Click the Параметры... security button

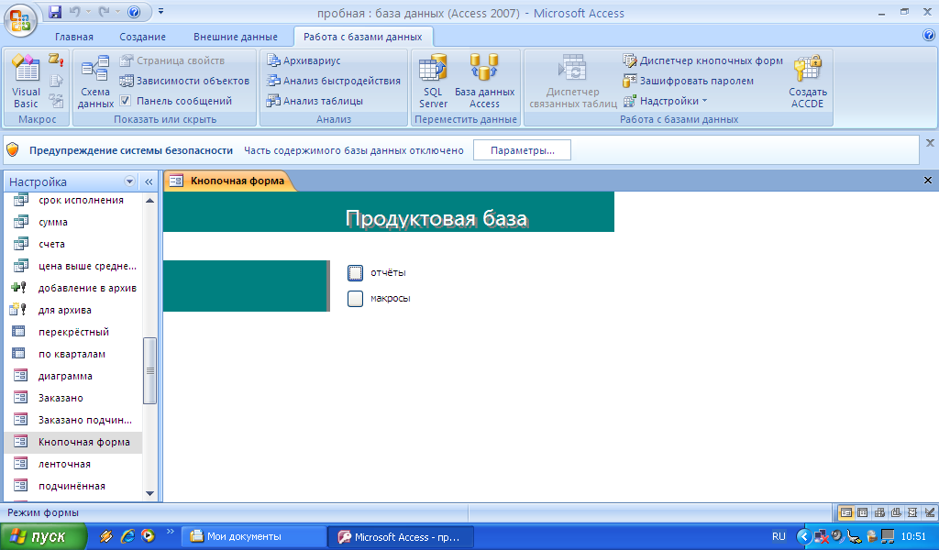pyautogui.click(x=522, y=150)
